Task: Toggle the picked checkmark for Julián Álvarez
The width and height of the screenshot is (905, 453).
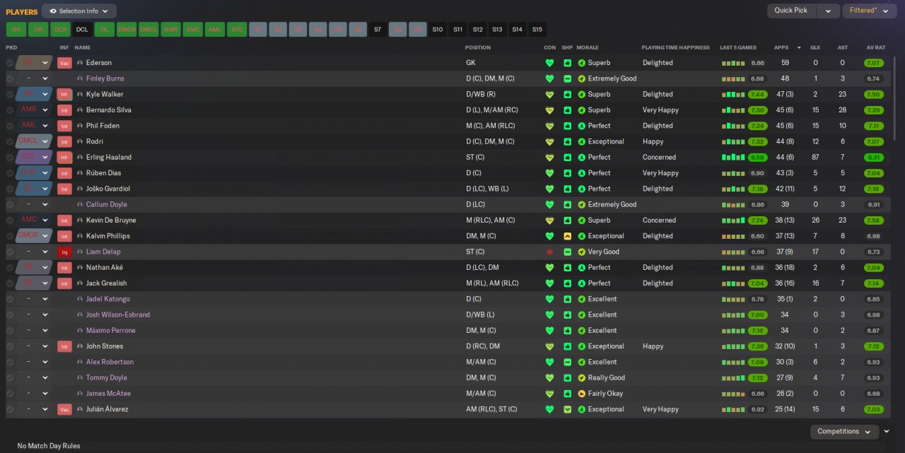Action: pyautogui.click(x=10, y=409)
